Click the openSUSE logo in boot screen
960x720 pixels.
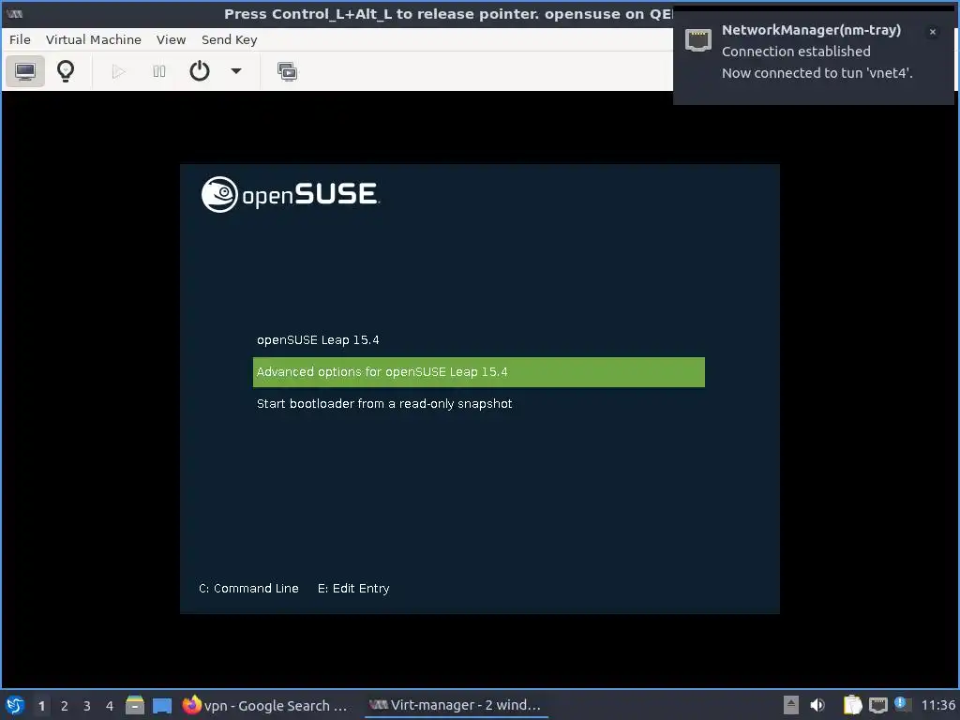tap(291, 195)
